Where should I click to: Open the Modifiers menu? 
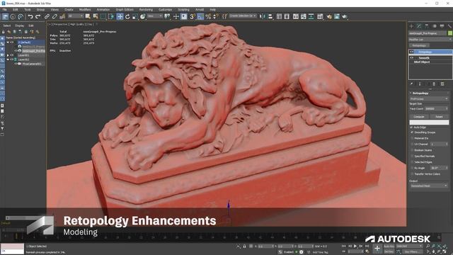coord(85,9)
